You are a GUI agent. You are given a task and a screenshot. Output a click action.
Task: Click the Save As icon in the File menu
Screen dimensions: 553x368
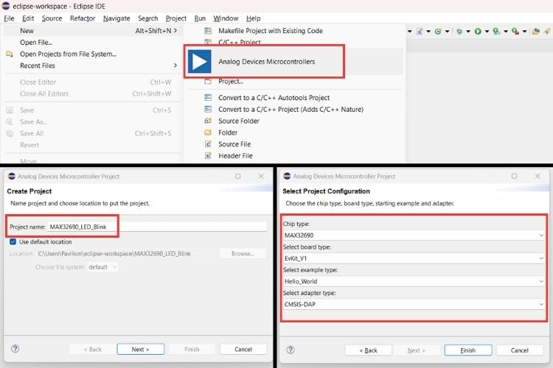[x=10, y=122]
